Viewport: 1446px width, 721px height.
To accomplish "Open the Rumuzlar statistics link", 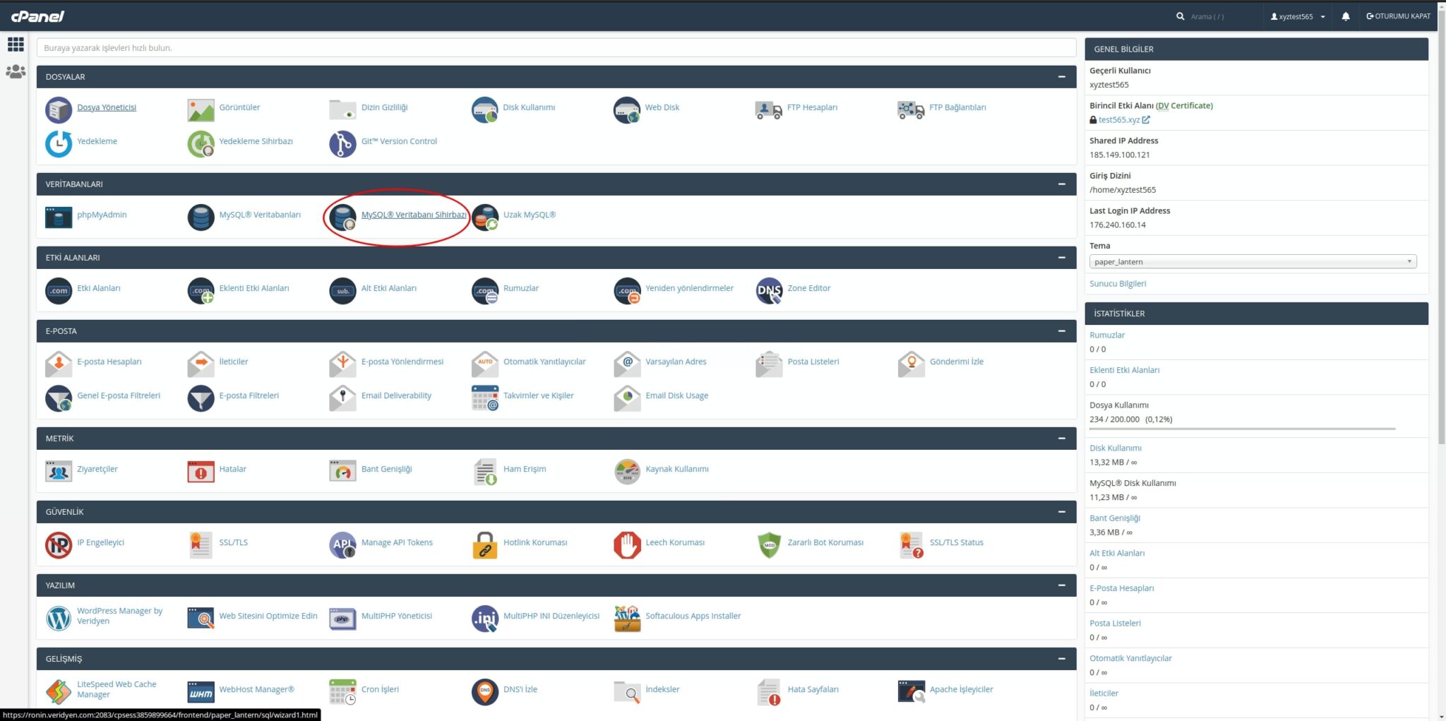I will pyautogui.click(x=1107, y=335).
